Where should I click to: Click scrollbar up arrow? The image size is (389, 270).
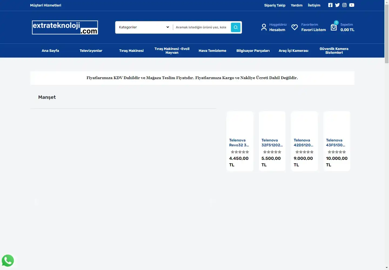tap(387, 2)
